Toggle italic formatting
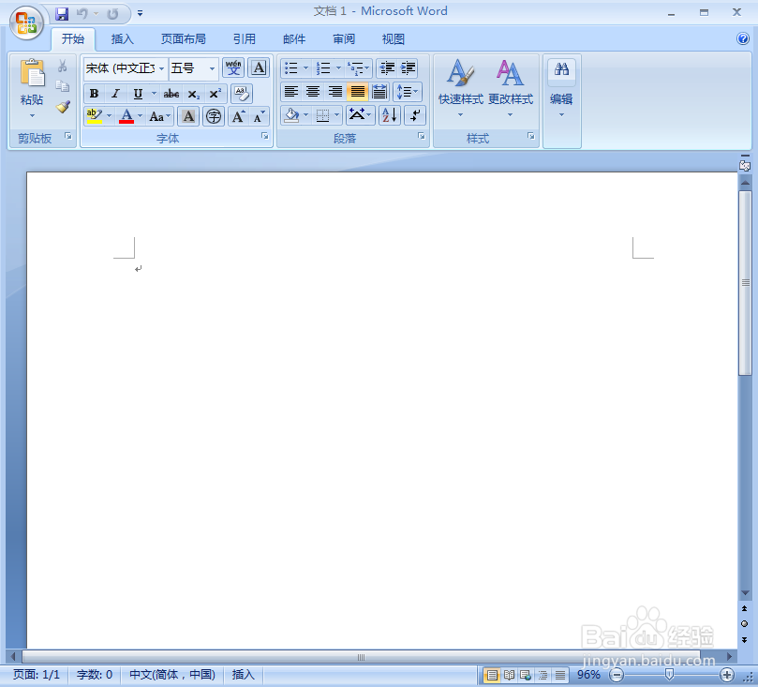The width and height of the screenshot is (758, 687). click(x=115, y=94)
